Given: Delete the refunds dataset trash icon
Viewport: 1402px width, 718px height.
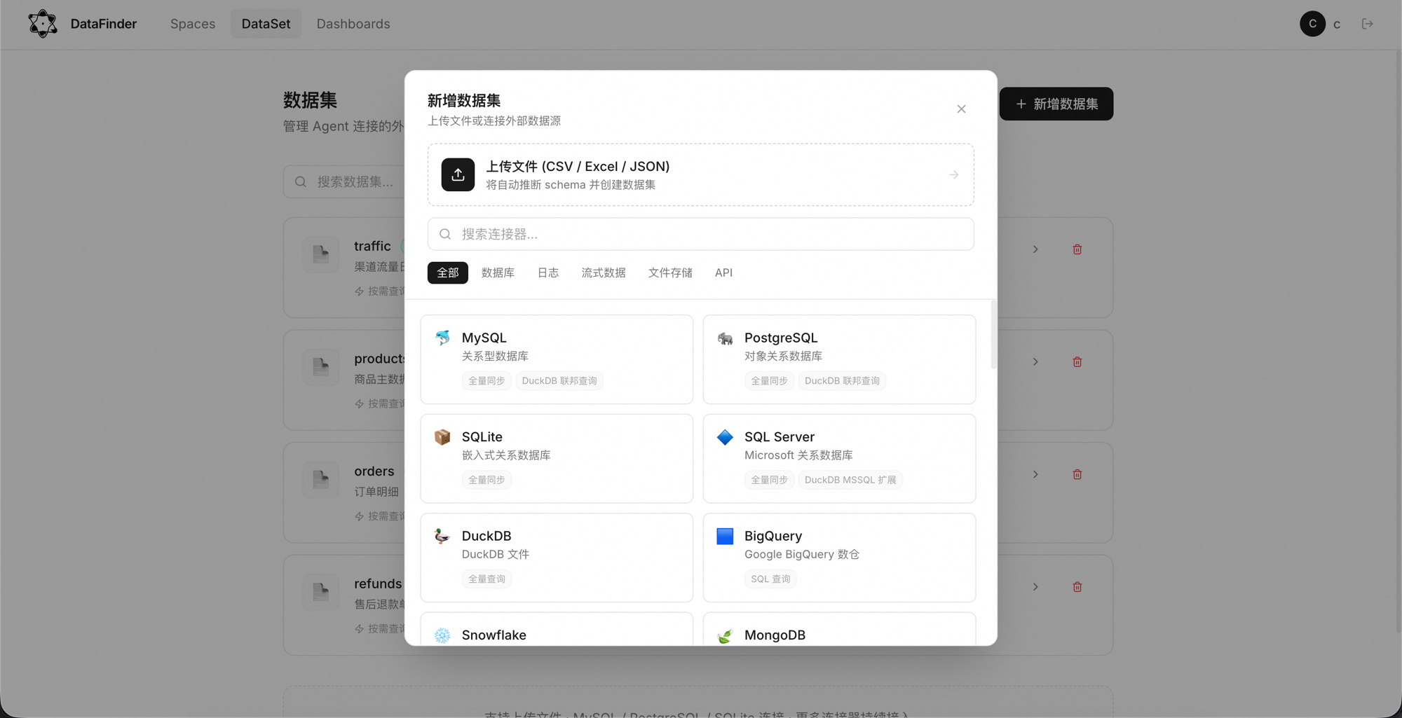Looking at the screenshot, I should pos(1077,587).
